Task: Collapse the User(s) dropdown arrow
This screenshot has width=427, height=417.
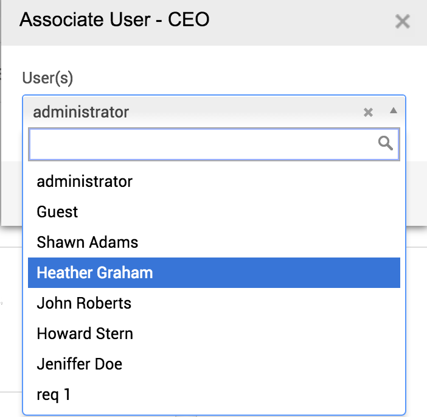Action: click(393, 111)
